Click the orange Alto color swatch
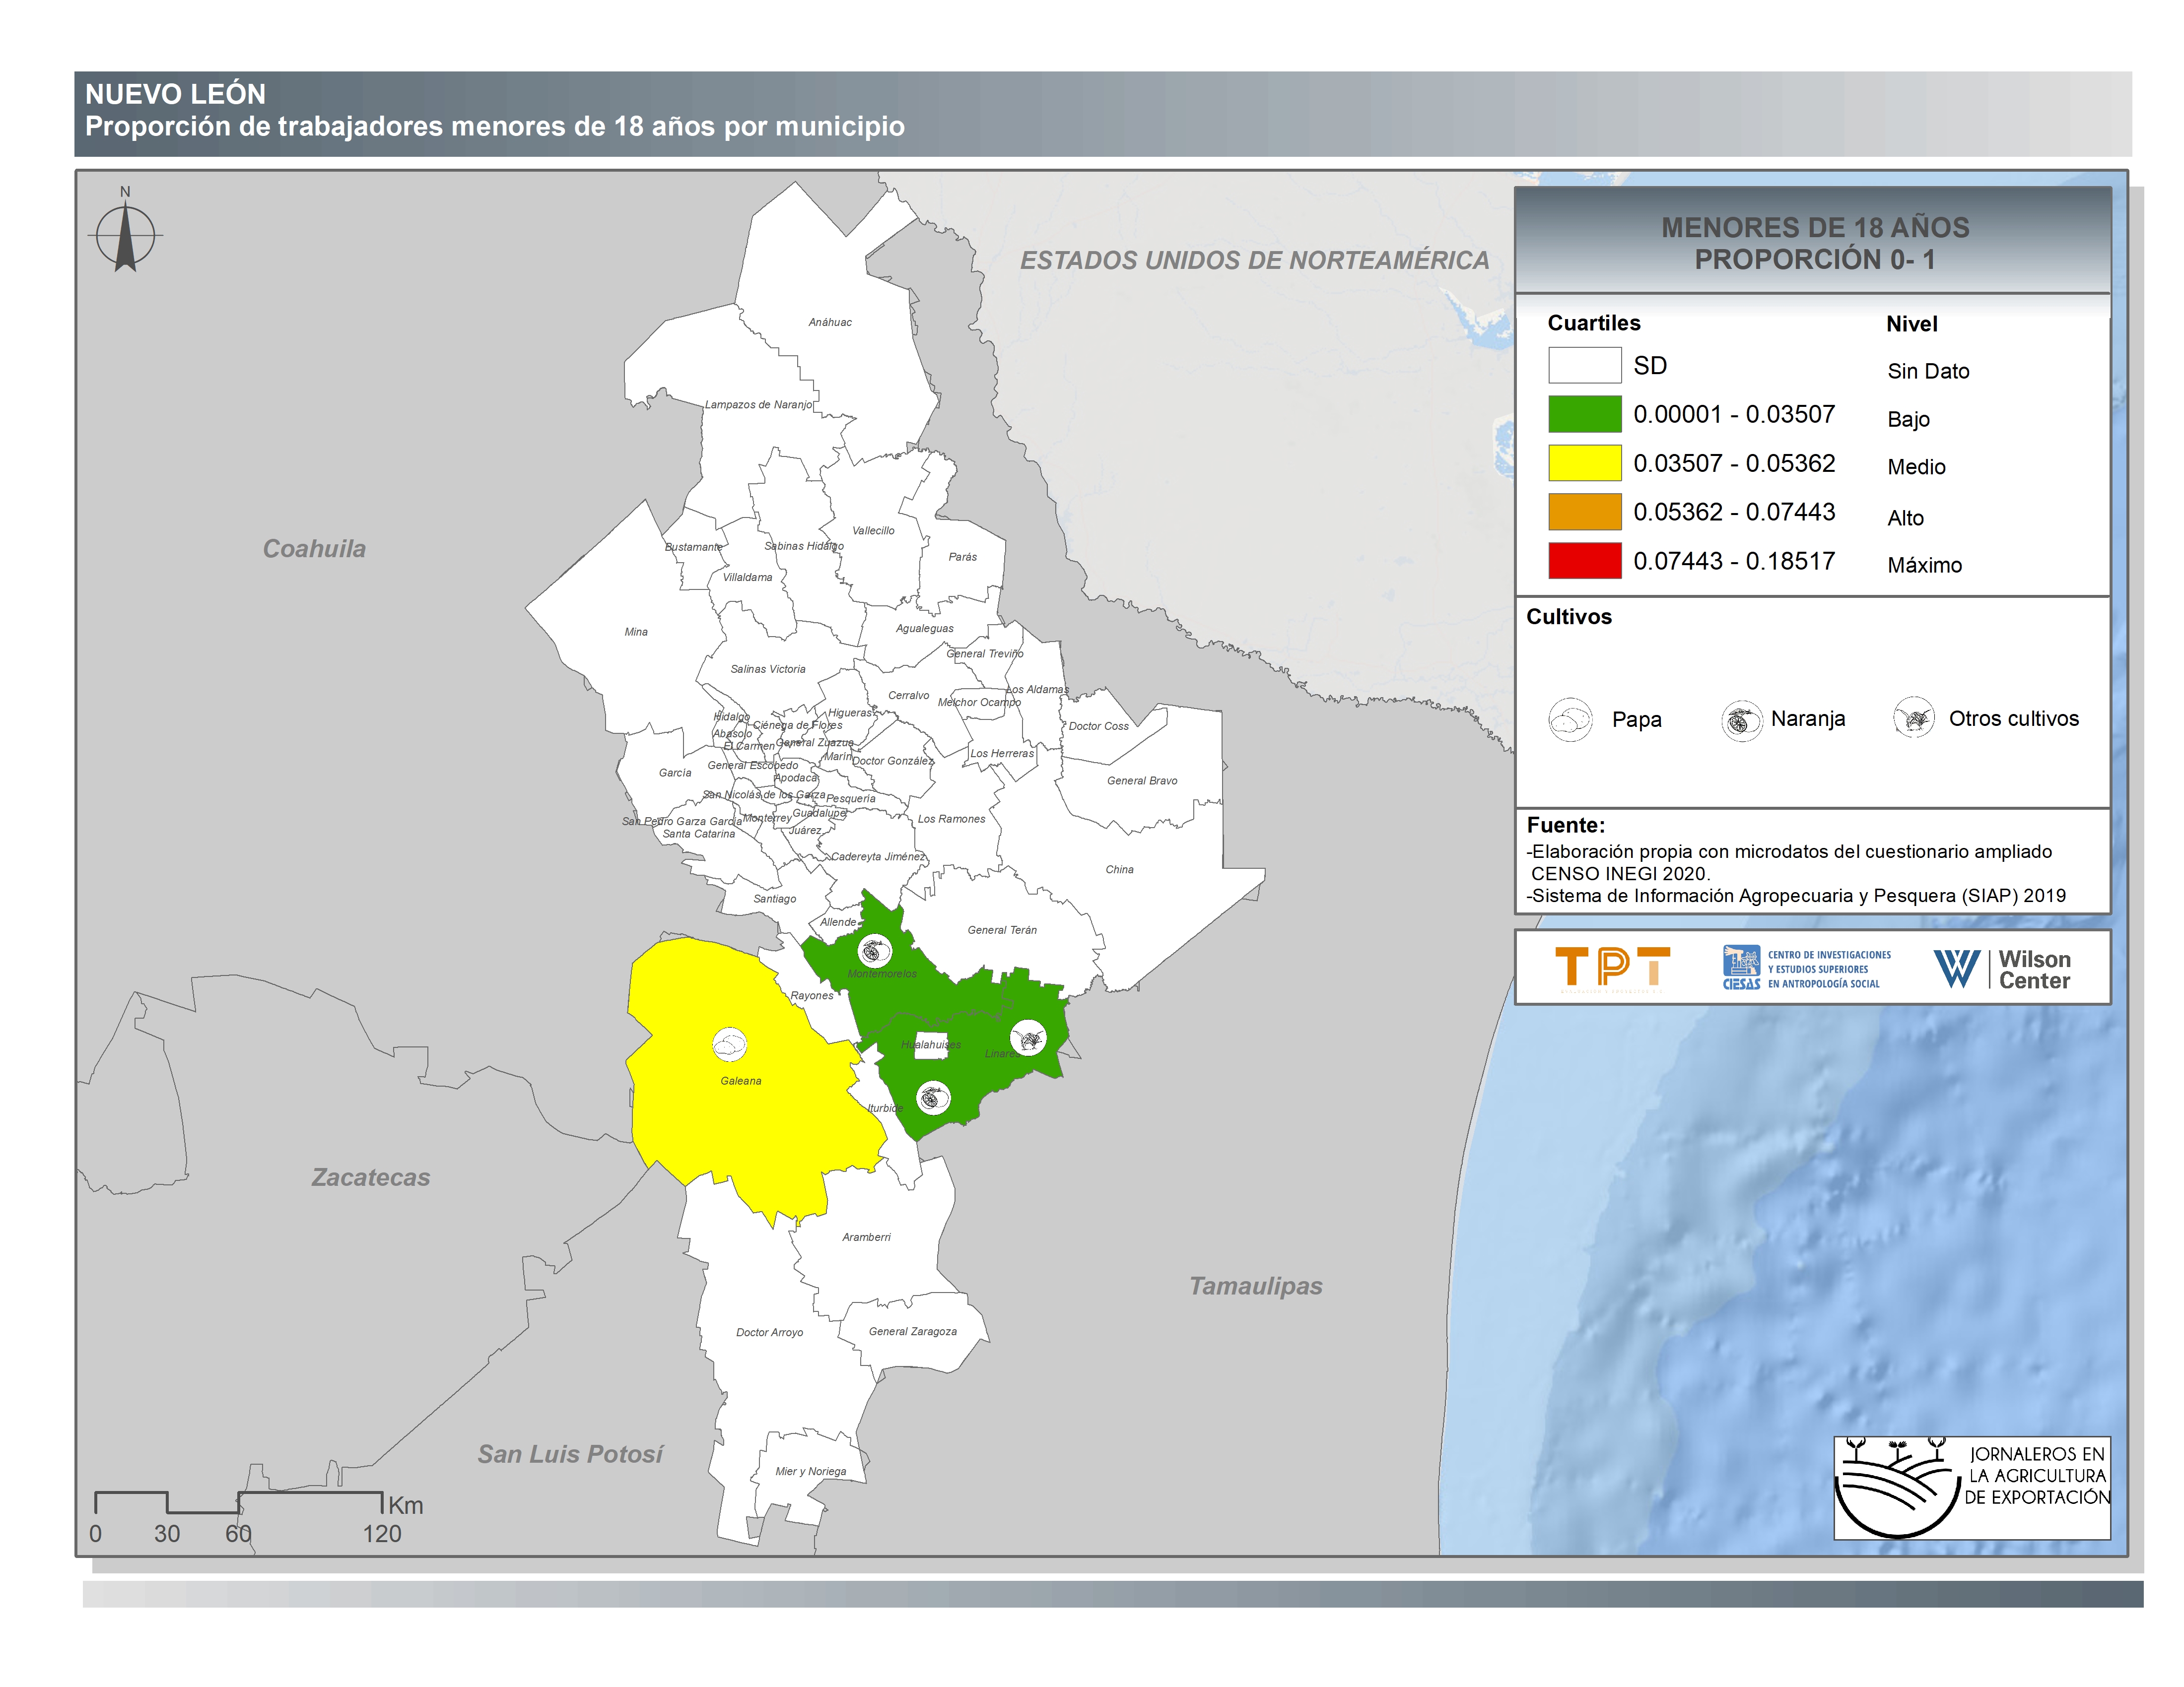The height and width of the screenshot is (1687, 2184). click(1584, 512)
